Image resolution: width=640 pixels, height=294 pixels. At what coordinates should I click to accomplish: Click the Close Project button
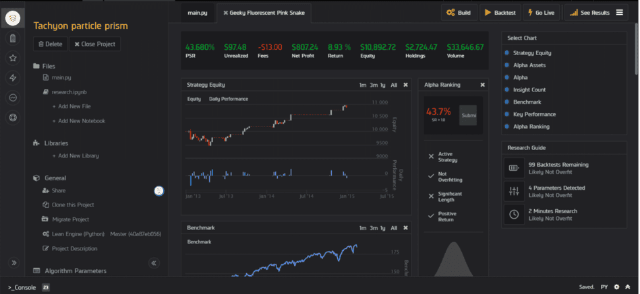coord(94,44)
